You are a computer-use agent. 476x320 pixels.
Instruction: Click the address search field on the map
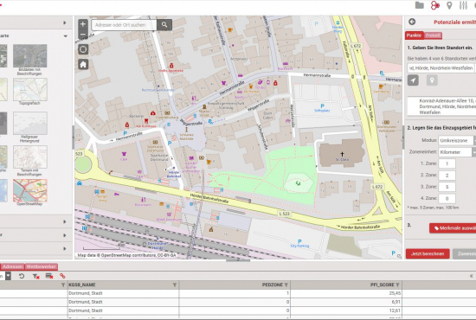tap(124, 25)
